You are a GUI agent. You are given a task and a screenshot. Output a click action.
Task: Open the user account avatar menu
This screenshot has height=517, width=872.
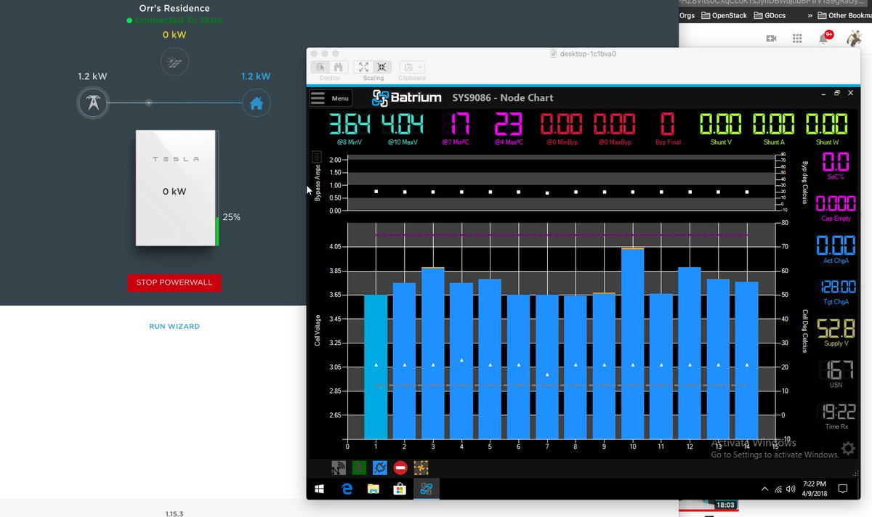855,38
